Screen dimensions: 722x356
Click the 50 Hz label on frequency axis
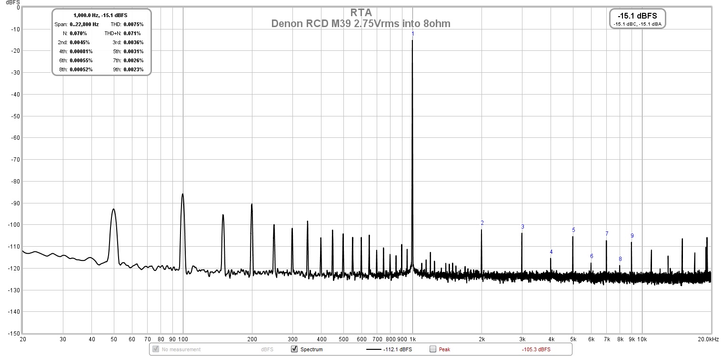click(x=114, y=339)
